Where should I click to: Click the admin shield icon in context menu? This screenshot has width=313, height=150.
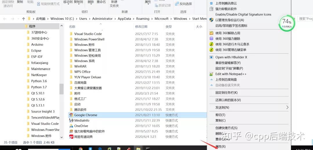[x=211, y=20]
